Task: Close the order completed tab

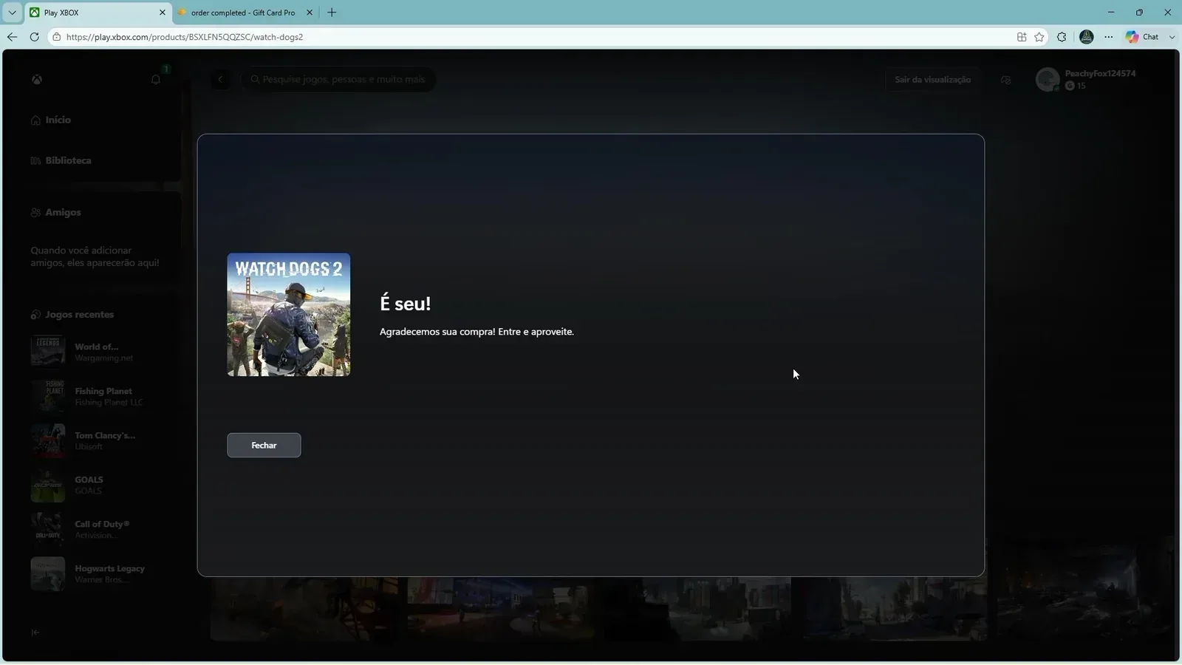Action: [x=310, y=13]
